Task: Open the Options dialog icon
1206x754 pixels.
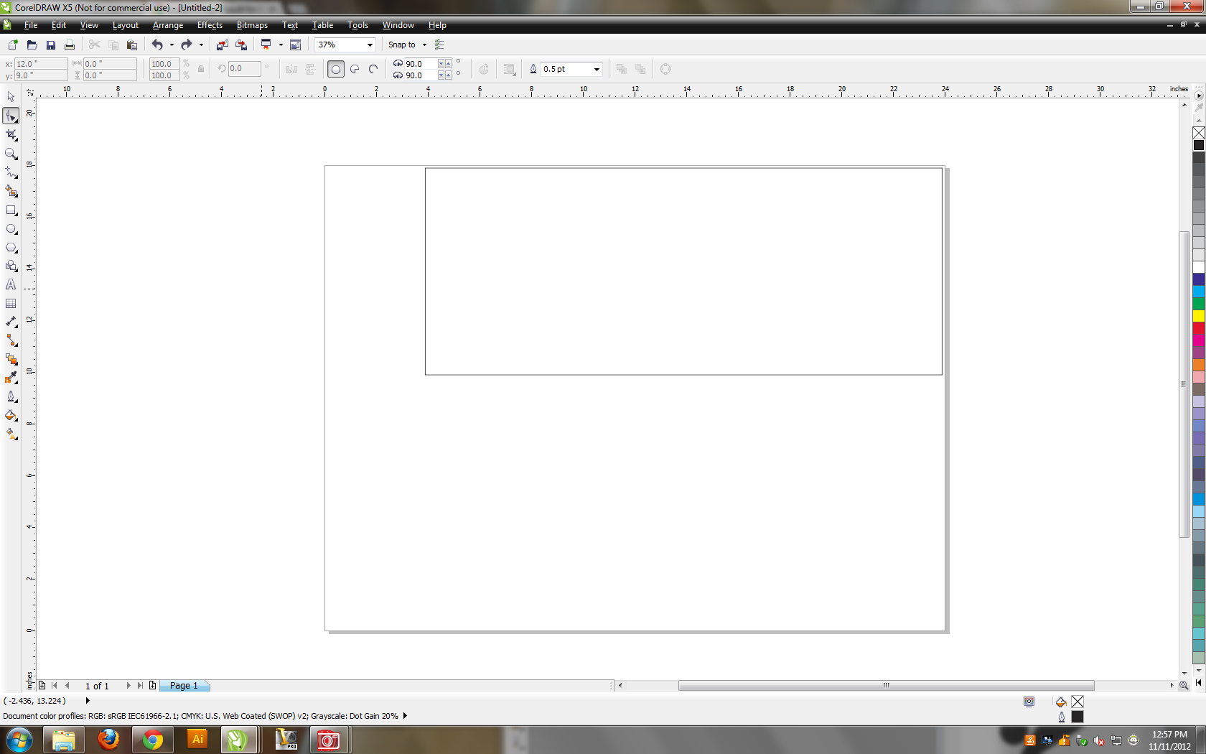Action: coord(439,45)
